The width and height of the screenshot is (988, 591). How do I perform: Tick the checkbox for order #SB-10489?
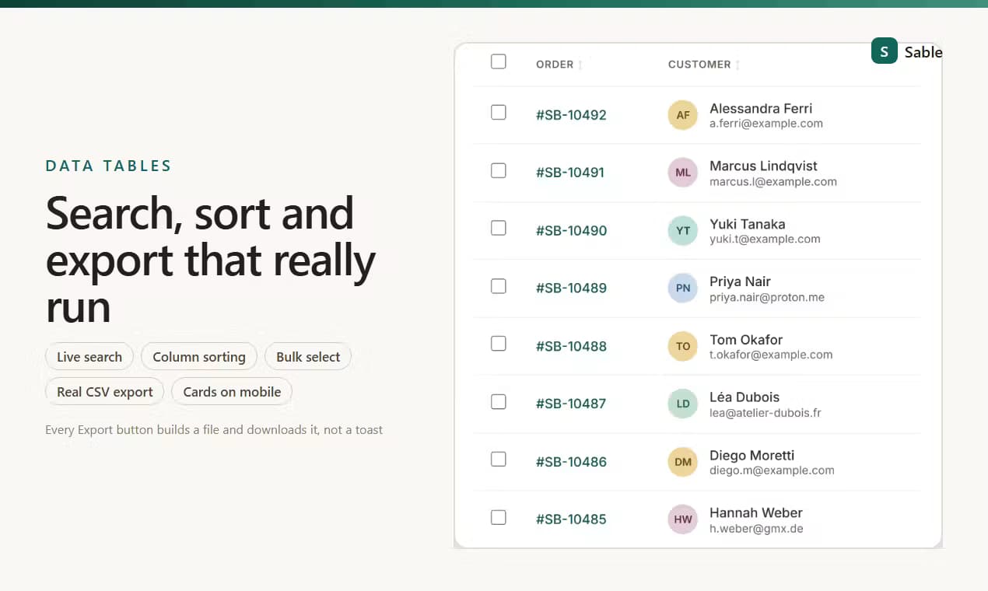click(499, 286)
